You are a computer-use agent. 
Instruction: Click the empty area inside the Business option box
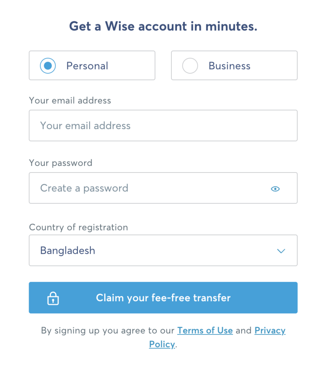274,66
